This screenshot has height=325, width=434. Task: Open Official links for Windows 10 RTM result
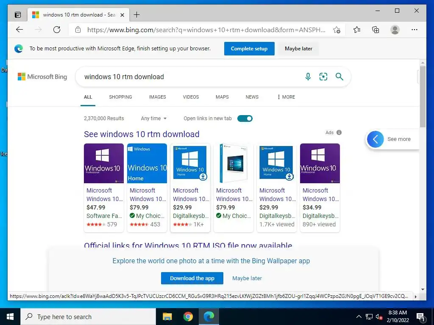pos(188,245)
